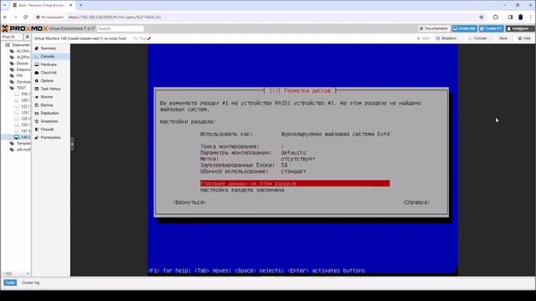Select the <Справка> help button in the installer
This screenshot has width=536, height=301.
click(416, 202)
